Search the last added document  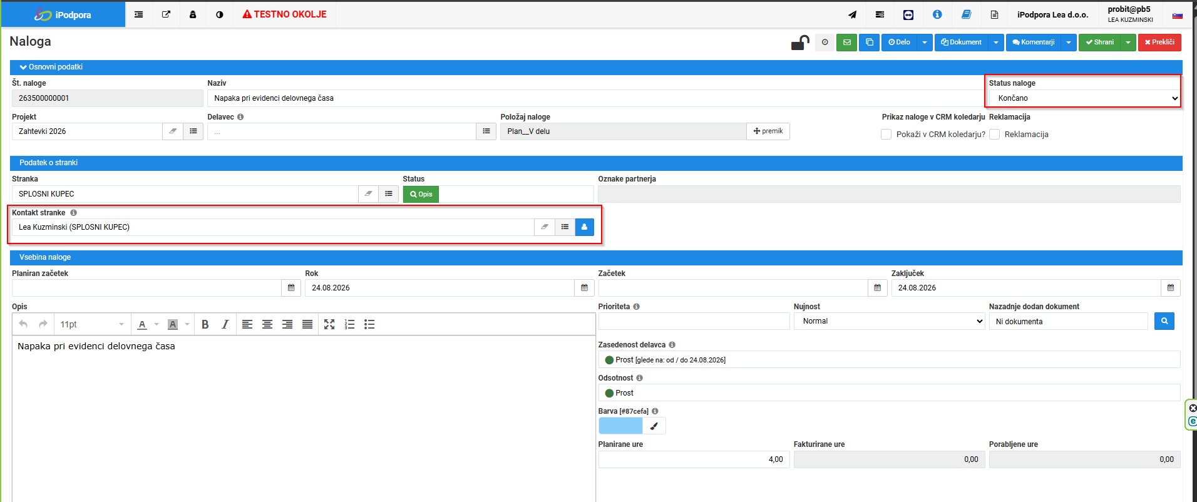pos(1164,321)
